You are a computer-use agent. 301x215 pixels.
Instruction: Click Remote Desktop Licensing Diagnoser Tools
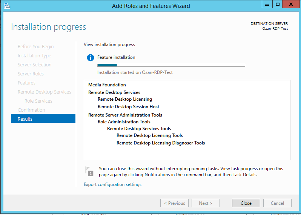(161, 143)
